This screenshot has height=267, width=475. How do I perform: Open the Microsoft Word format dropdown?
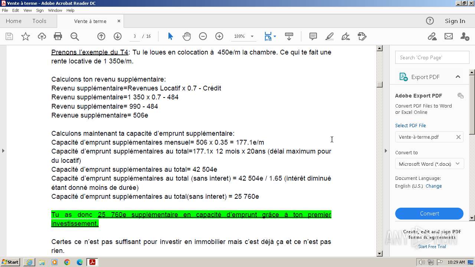pos(429,164)
